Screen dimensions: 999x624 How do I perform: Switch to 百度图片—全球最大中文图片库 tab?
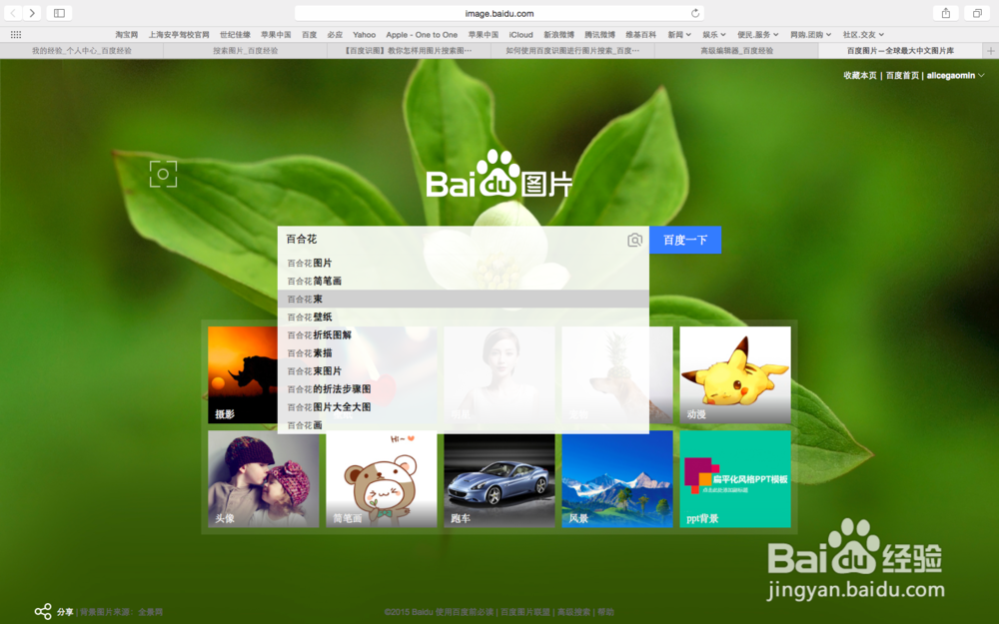tap(900, 50)
